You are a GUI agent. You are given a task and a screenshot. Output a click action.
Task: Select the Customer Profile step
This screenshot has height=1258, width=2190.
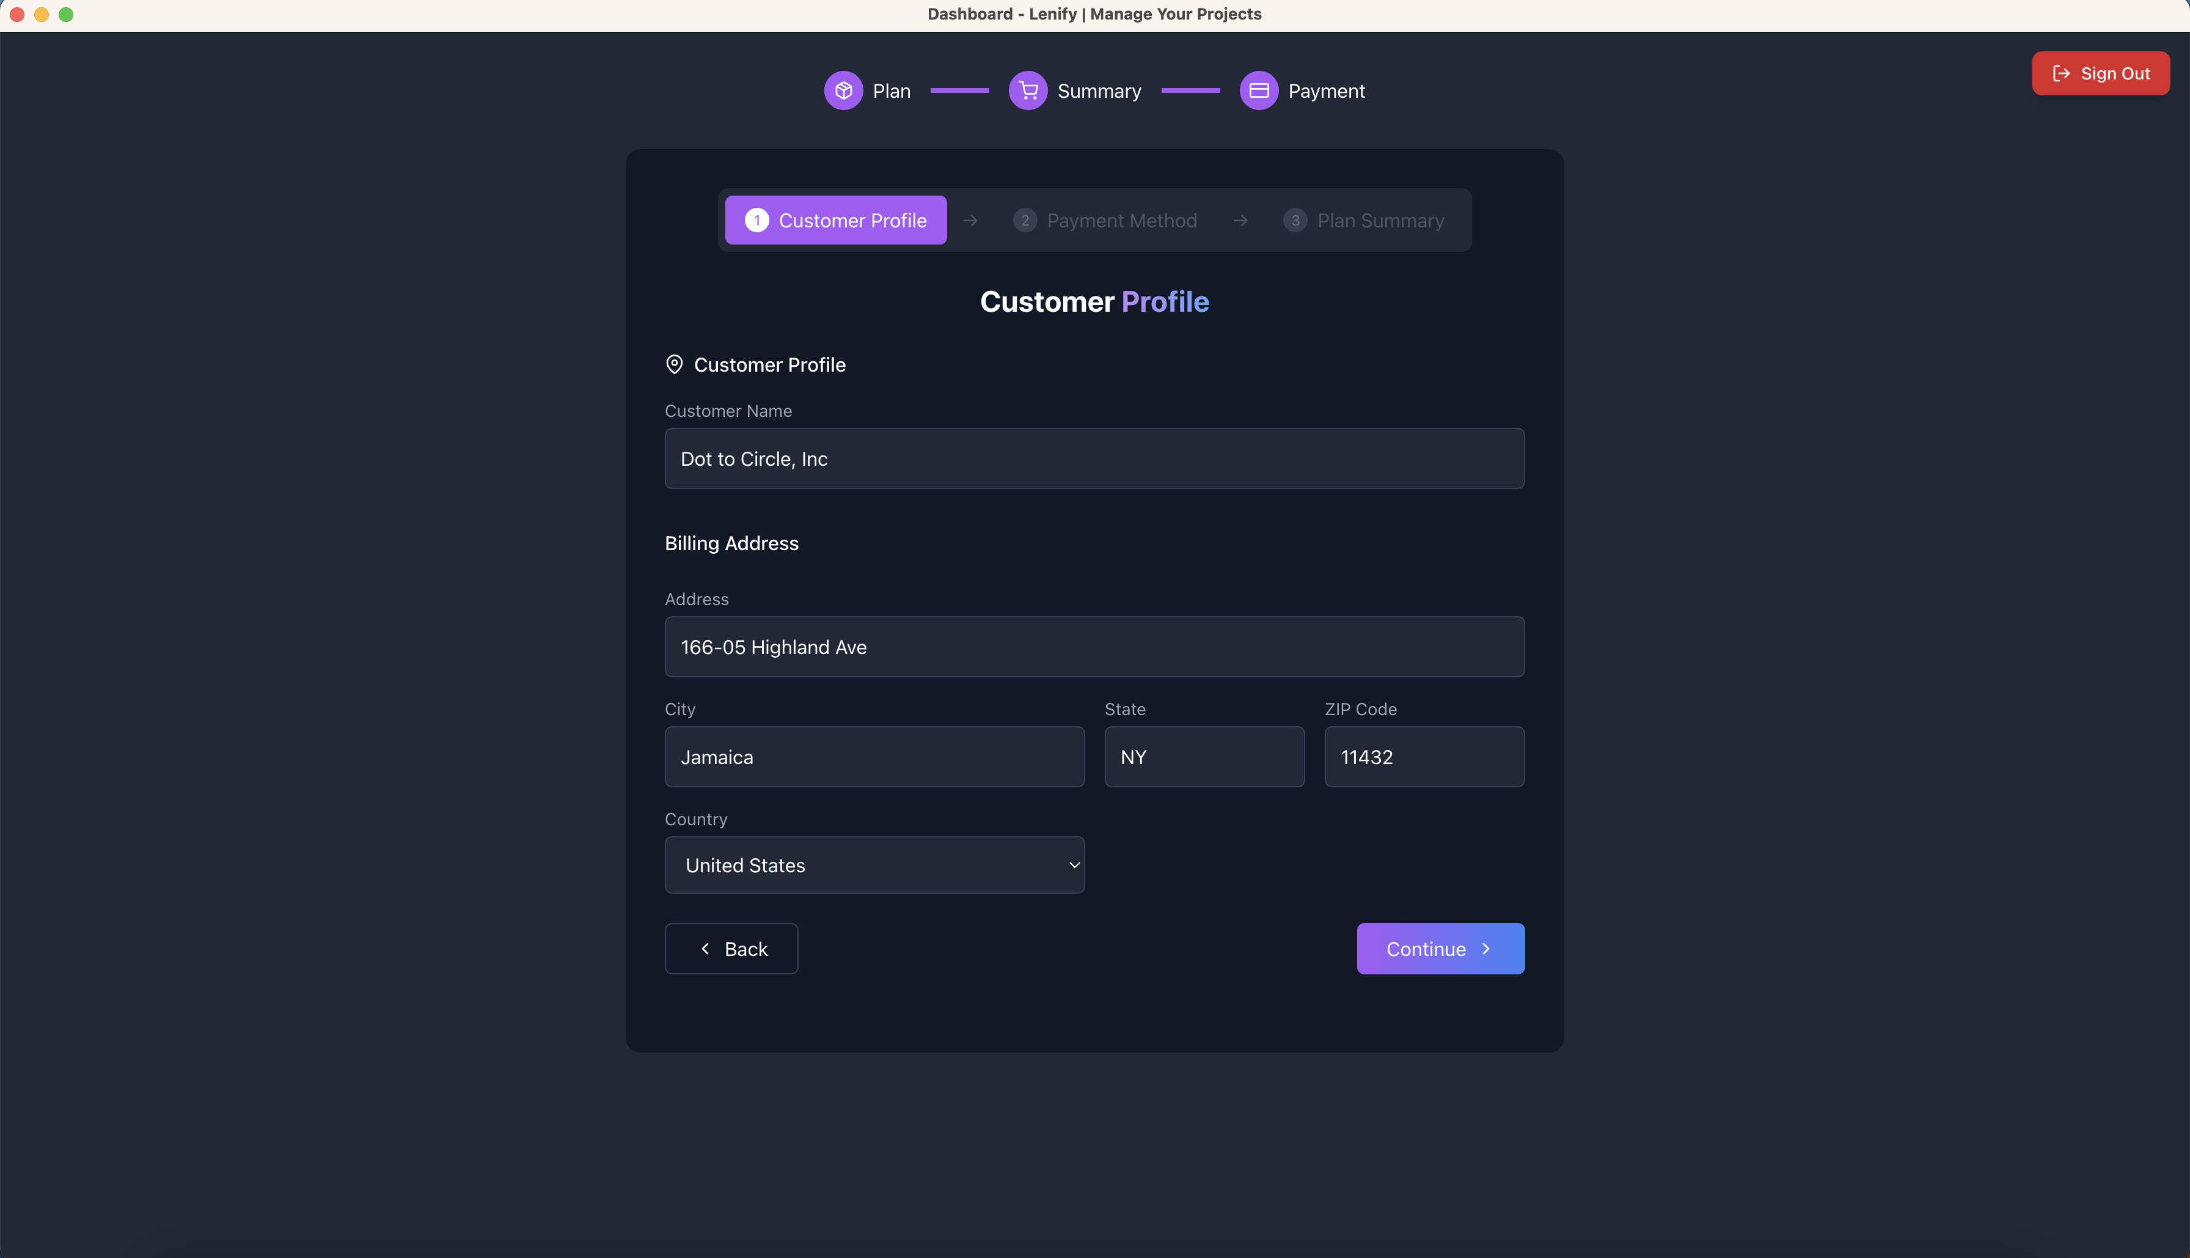point(835,220)
